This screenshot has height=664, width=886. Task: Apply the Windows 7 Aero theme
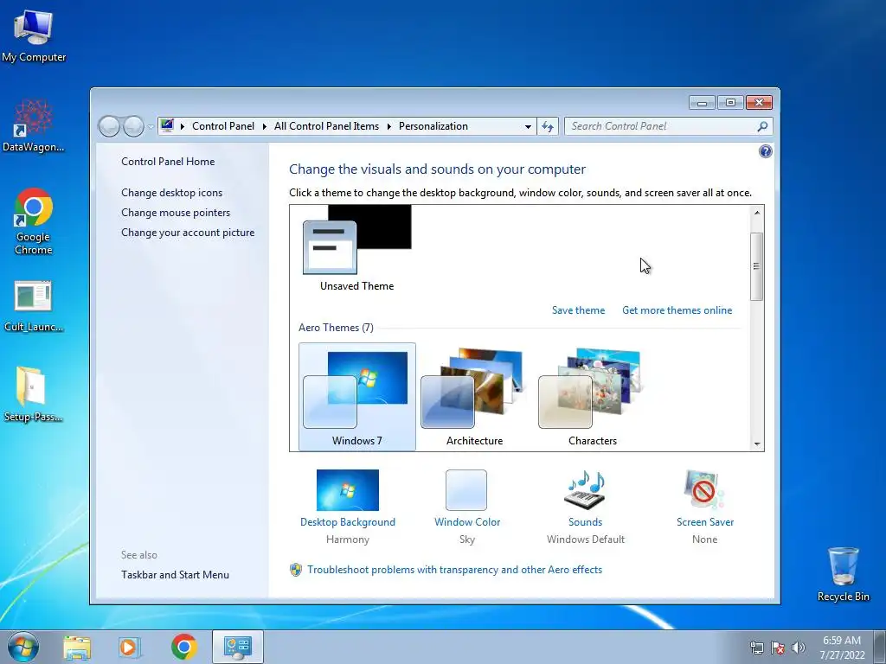click(x=357, y=397)
